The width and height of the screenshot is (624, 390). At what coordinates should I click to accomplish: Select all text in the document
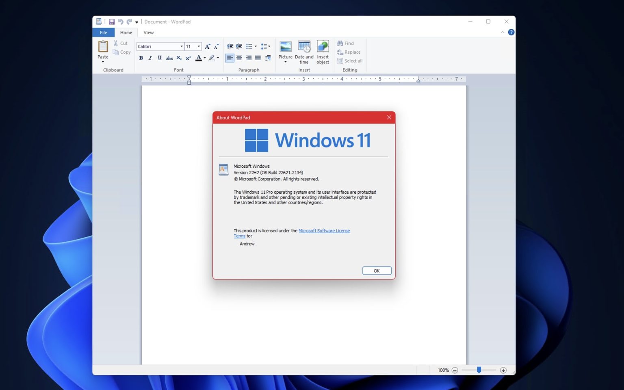pos(350,61)
